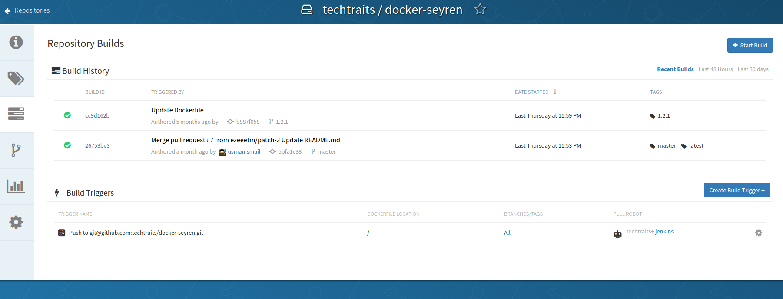Star the techtraits/docker-seyren repository
Image resolution: width=783 pixels, height=299 pixels.
click(480, 9)
